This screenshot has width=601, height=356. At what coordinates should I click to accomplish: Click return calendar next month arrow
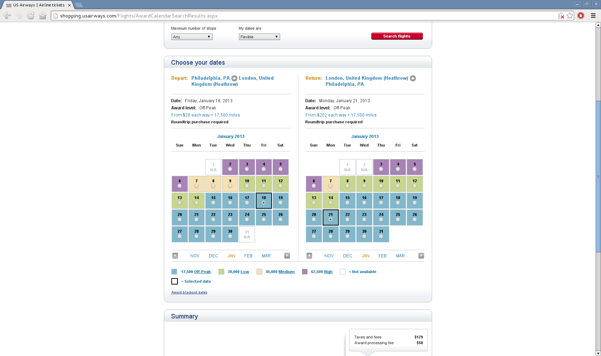(x=421, y=256)
